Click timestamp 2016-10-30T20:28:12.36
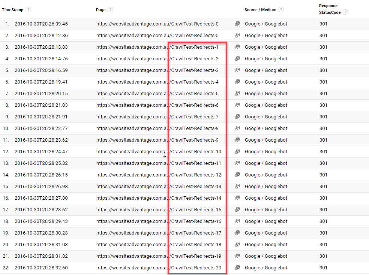Viewport: 369px width, 275px height. click(x=41, y=35)
